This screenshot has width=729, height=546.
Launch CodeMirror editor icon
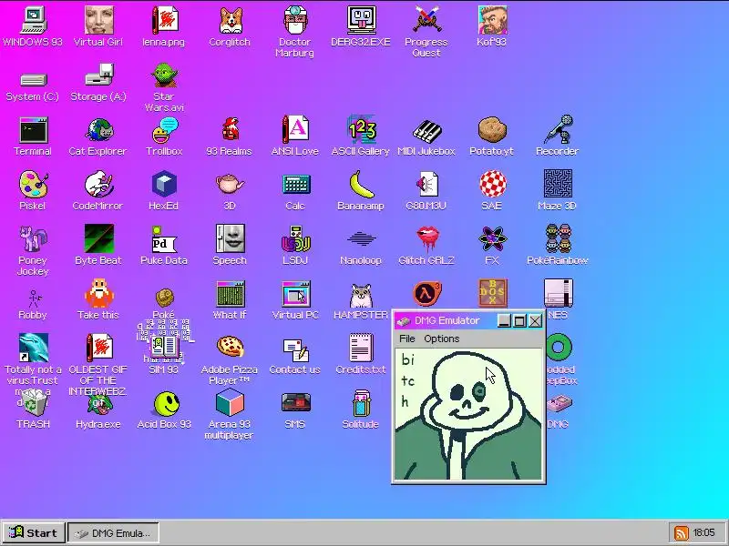point(98,185)
